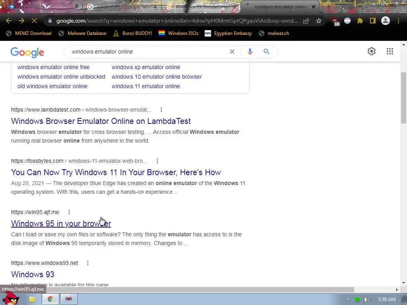Open the 'Windows 93' result link

coord(33,274)
